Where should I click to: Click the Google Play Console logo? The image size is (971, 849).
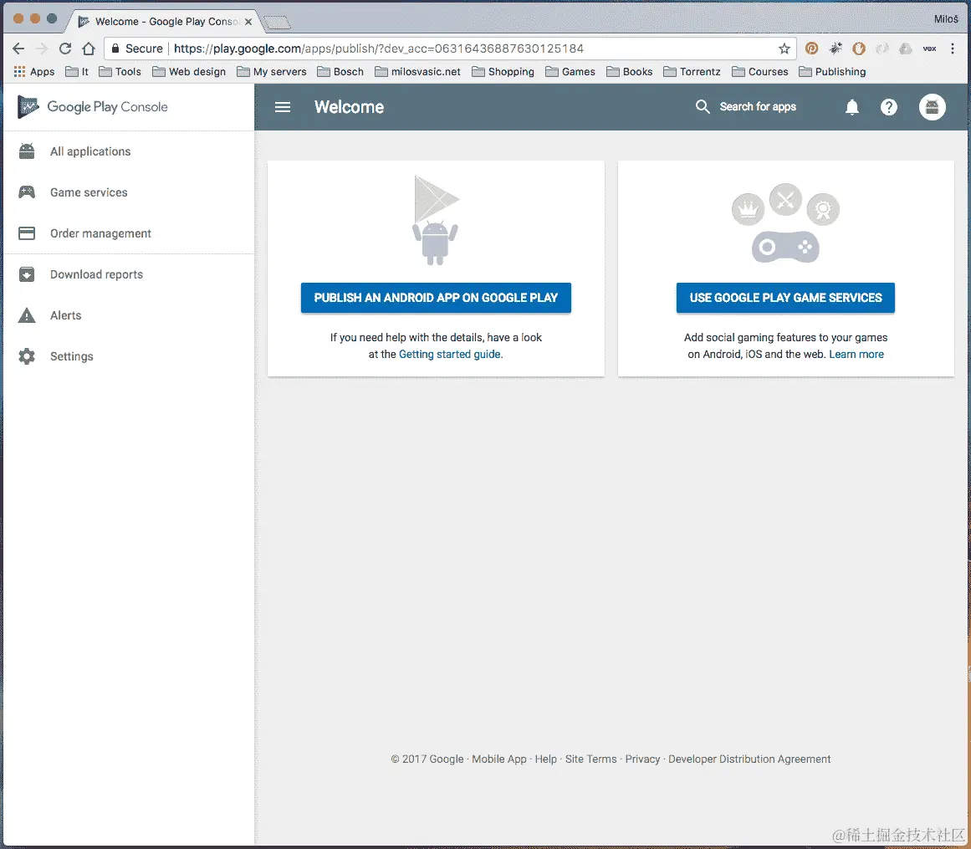click(x=92, y=106)
